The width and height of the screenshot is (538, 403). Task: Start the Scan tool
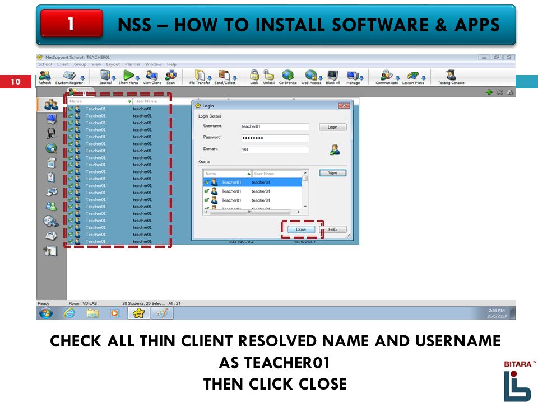pyautogui.click(x=170, y=77)
